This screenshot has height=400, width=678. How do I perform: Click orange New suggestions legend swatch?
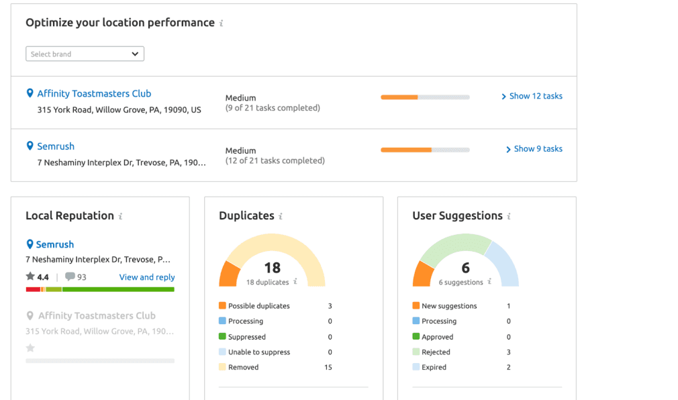point(416,306)
